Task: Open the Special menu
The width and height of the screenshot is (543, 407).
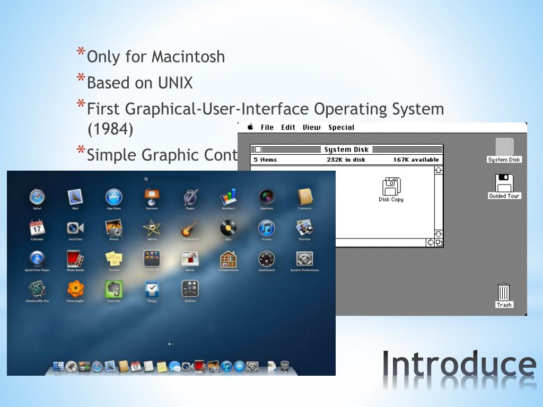Action: pos(341,127)
